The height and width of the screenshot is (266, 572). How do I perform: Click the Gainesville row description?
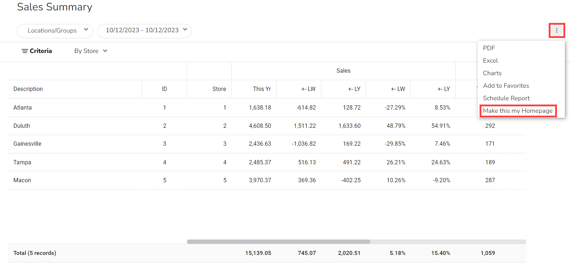(x=27, y=144)
